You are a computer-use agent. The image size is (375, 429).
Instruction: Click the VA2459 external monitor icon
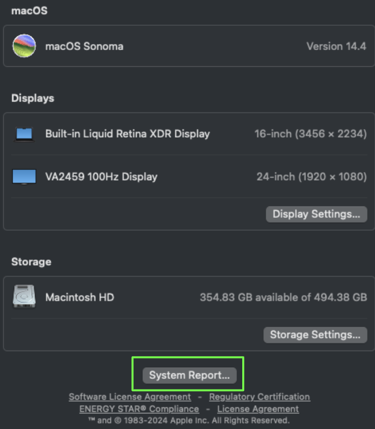(x=24, y=177)
